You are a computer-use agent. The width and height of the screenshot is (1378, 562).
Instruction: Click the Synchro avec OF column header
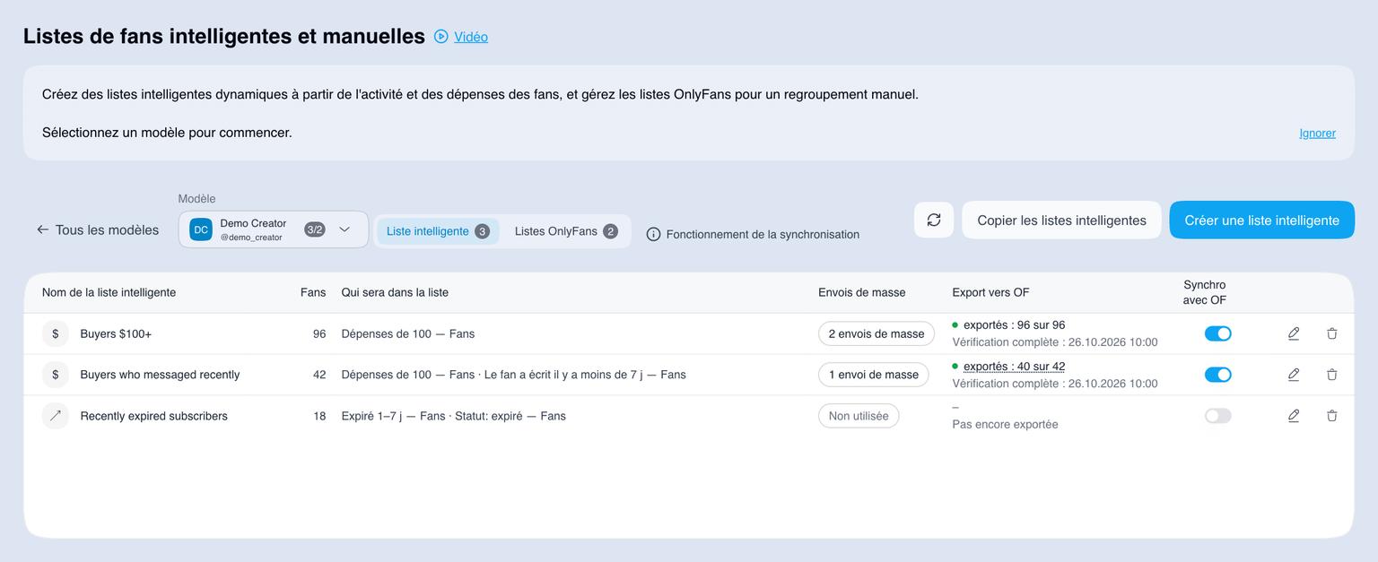1204,292
